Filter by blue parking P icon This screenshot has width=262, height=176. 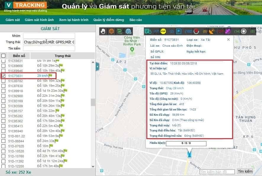tap(178, 31)
